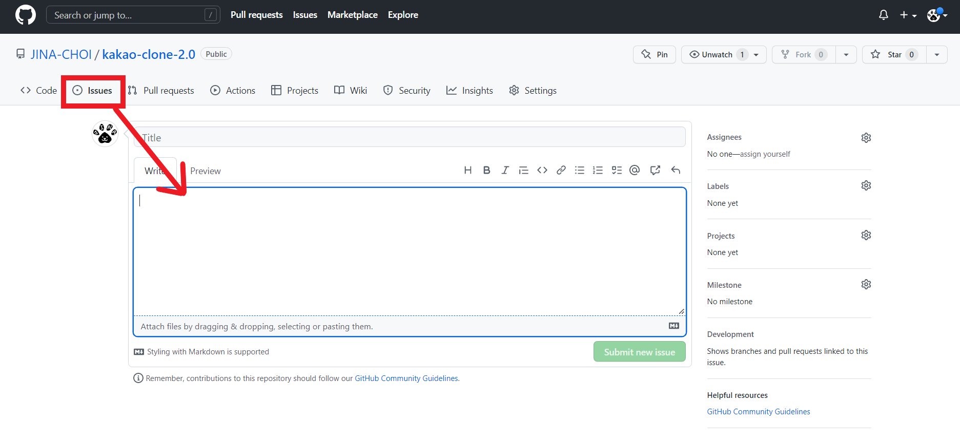960x444 pixels.
Task: Toggle italic formatting
Action: point(505,170)
